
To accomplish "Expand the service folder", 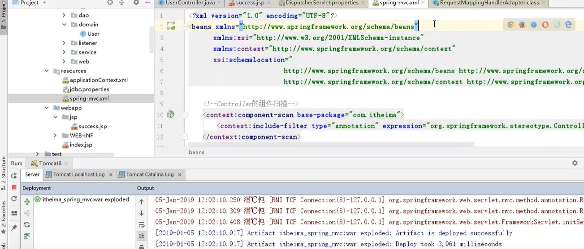I will tap(64, 52).
